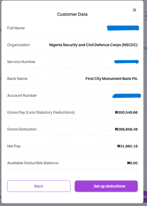This screenshot has height=206, width=147.
Task: Click the Net Pay label
Action: click(x=14, y=146)
